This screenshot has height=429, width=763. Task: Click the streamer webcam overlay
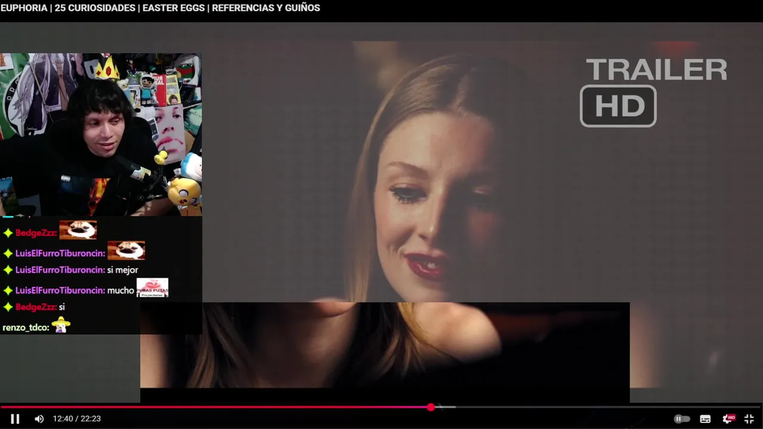[101, 135]
